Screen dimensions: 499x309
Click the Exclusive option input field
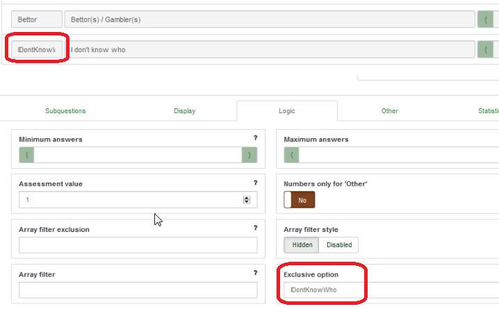389,290
